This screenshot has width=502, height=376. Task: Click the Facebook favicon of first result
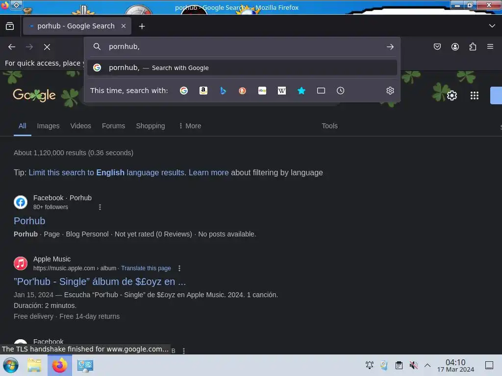[x=21, y=202]
